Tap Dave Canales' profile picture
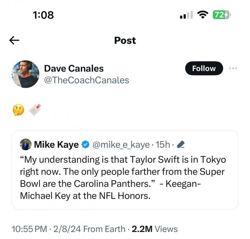Image resolution: width=250 pixels, height=239 pixels. click(25, 74)
